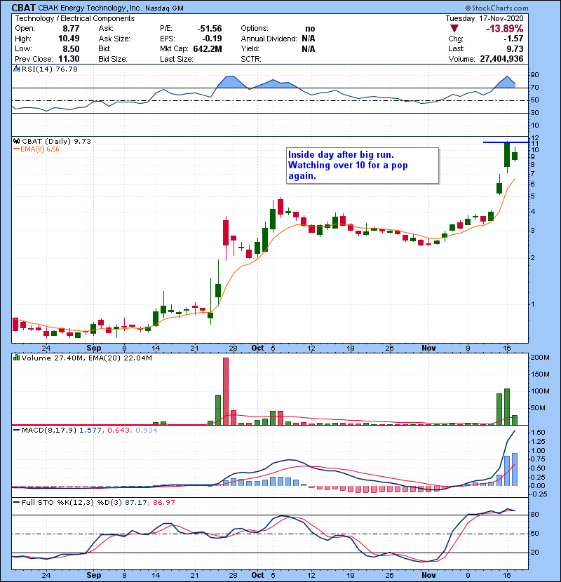Viewport: 561px width, 582px height.
Task: Click the orange EMA(8) 6.56 legend entry
Action: 36,149
